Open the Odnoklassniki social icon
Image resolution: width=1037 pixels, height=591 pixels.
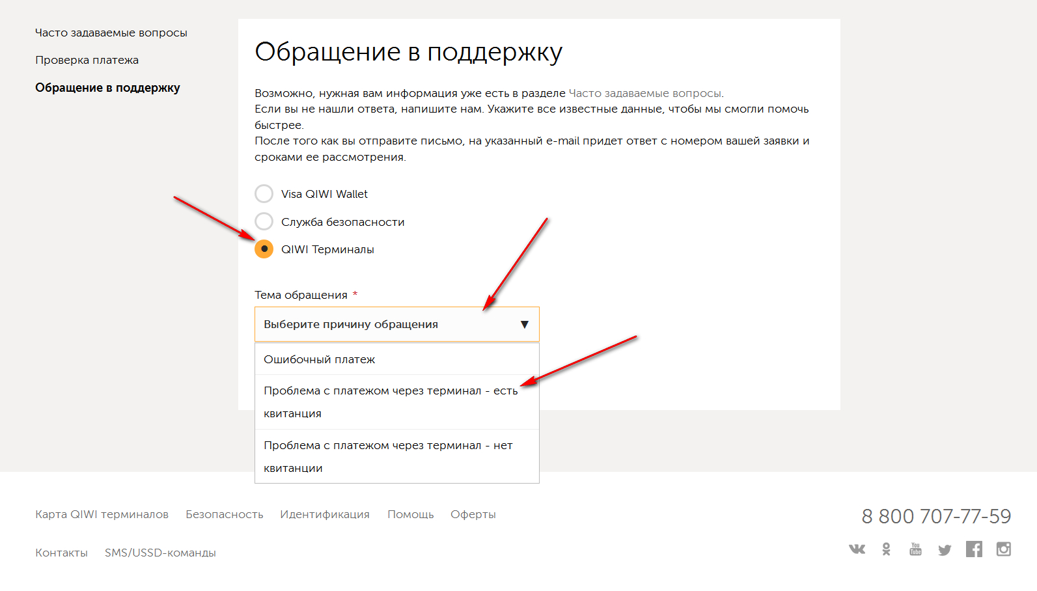pyautogui.click(x=886, y=549)
